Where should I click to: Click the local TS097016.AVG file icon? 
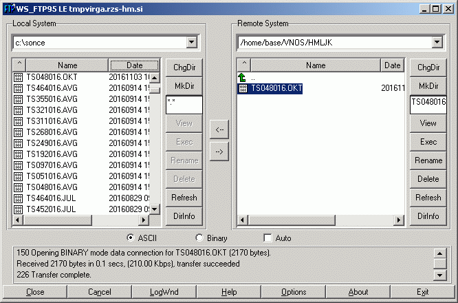click(18, 165)
